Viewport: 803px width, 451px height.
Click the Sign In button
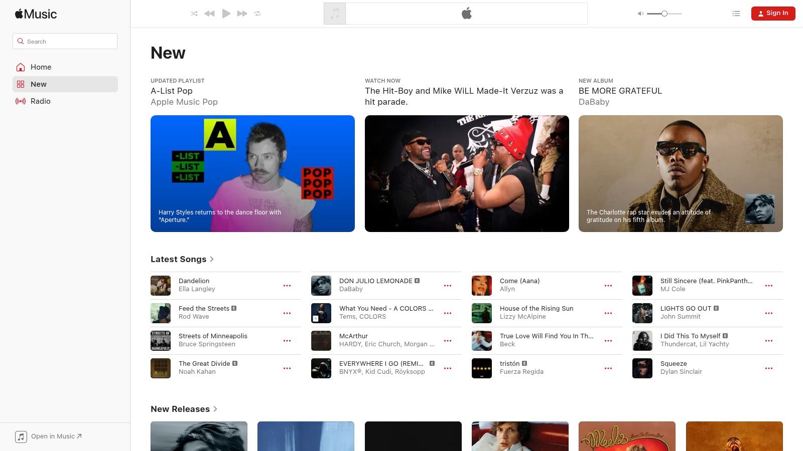(773, 13)
